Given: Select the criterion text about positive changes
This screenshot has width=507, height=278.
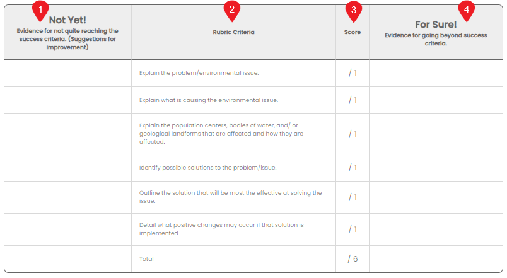Looking at the screenshot, I should (x=221, y=229).
